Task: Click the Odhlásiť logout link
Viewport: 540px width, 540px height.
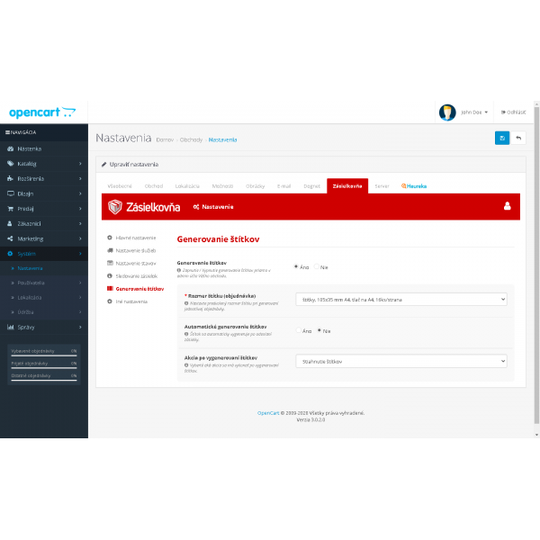Action: (514, 112)
